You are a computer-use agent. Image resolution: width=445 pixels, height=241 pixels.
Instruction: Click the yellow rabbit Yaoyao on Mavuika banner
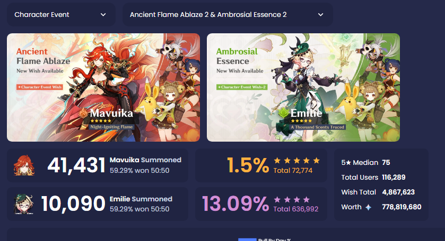point(151,99)
